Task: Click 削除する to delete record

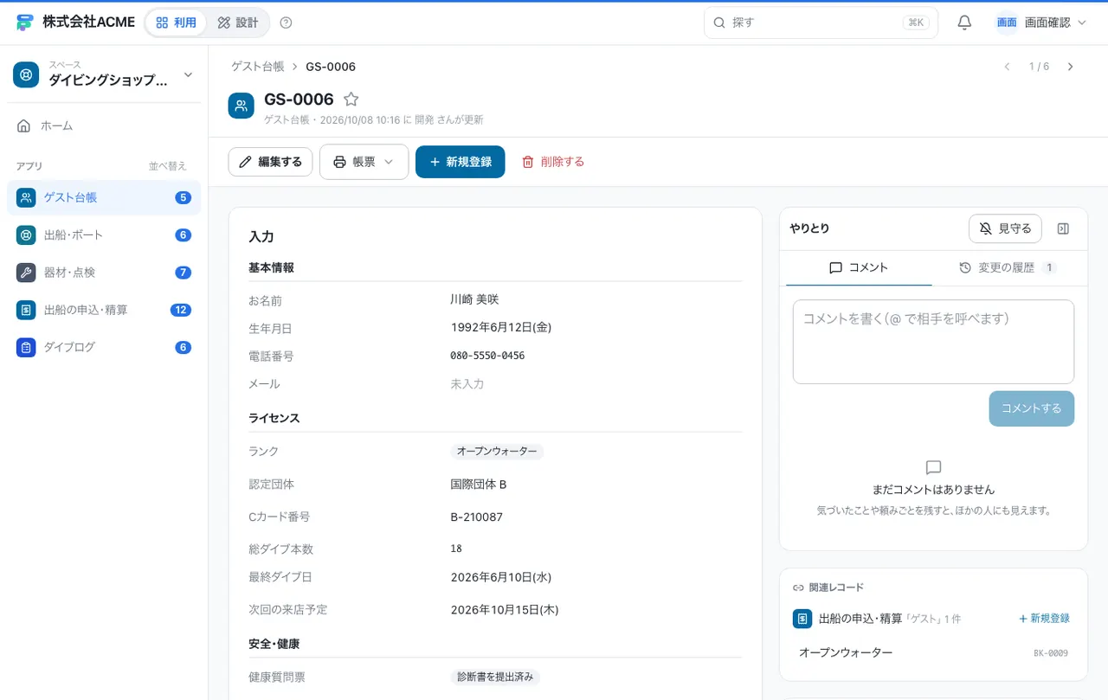Action: click(x=552, y=162)
